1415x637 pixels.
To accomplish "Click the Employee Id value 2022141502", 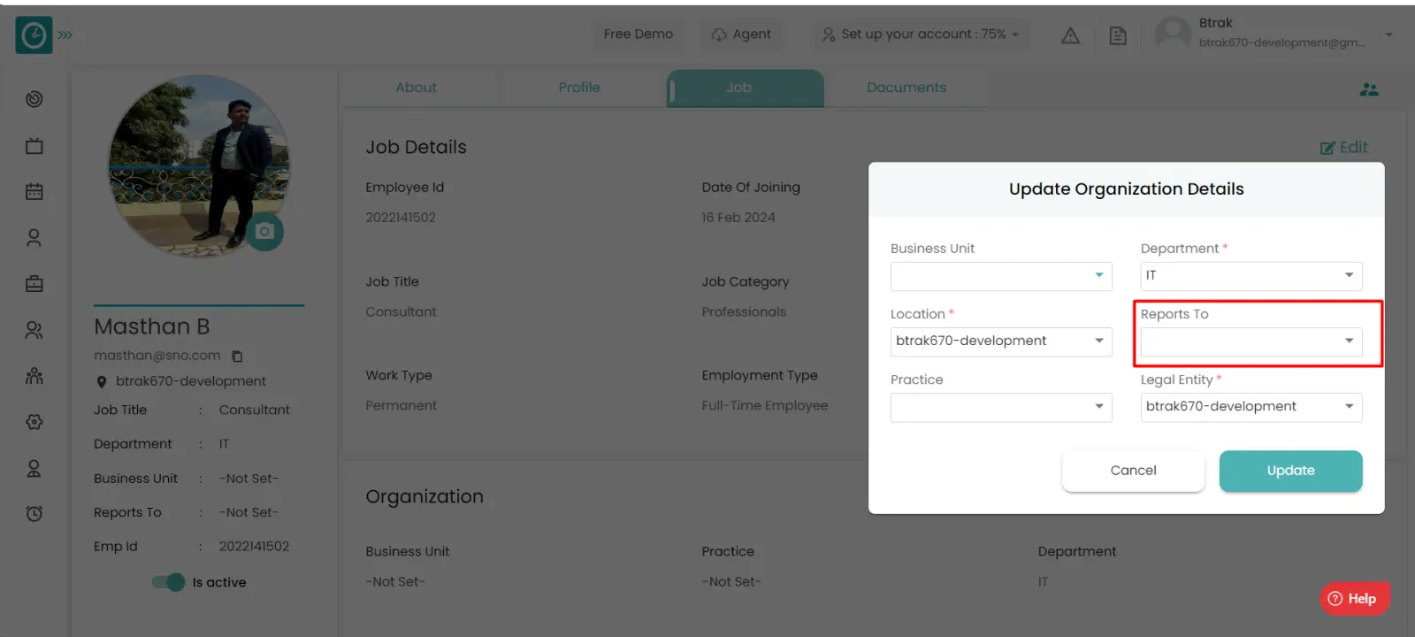I will click(401, 218).
